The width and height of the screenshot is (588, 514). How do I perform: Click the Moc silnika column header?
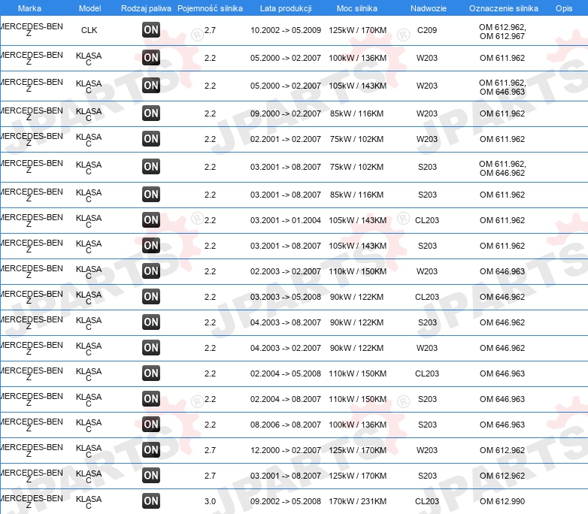pyautogui.click(x=357, y=8)
